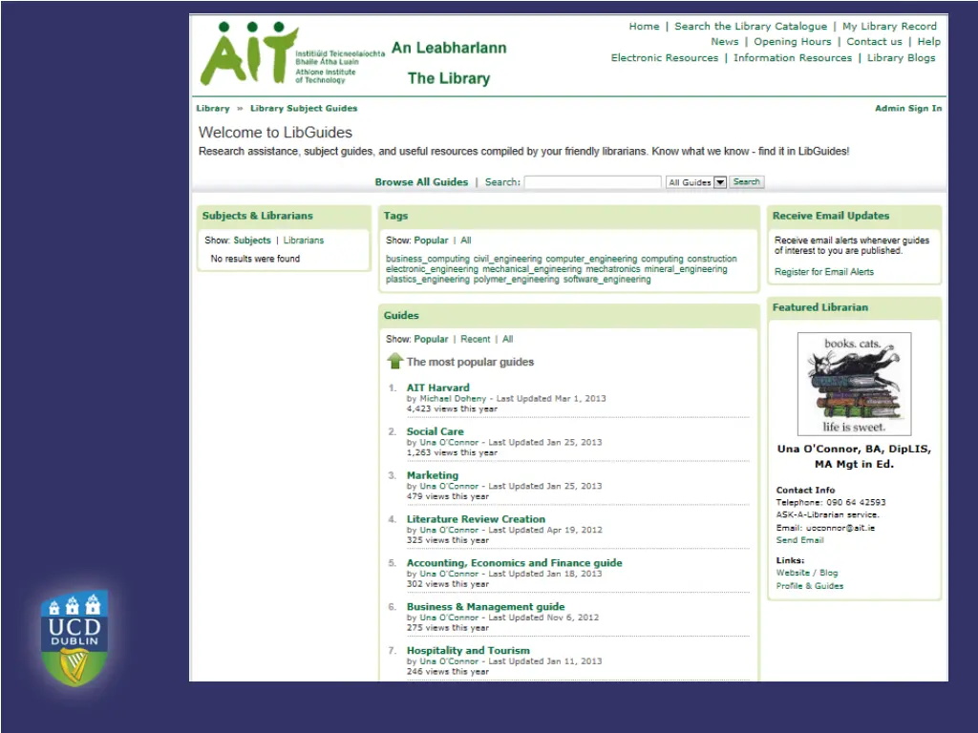The image size is (978, 733).
Task: Select the business_computing tag
Action: coord(428,259)
